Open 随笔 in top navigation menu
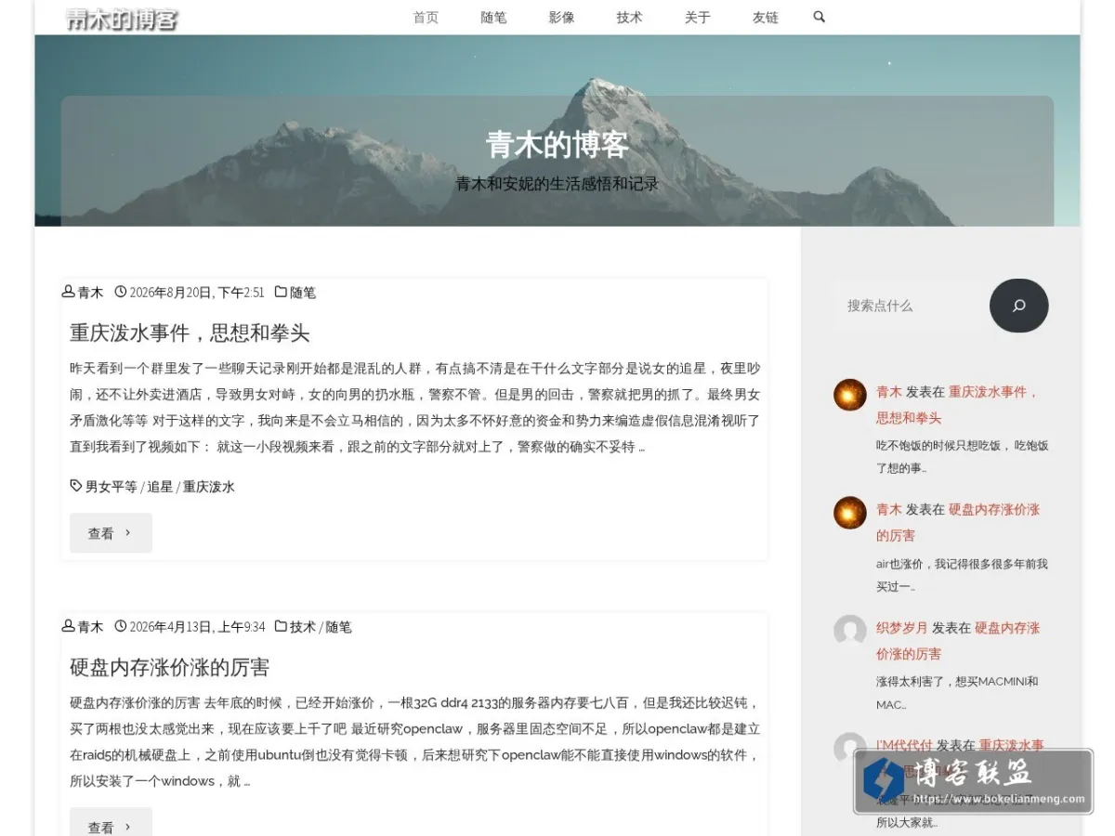The height and width of the screenshot is (836, 1115). [493, 18]
